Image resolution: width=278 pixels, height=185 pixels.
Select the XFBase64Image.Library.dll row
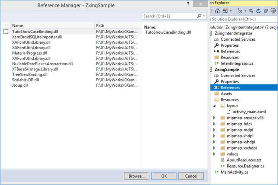tap(71, 69)
